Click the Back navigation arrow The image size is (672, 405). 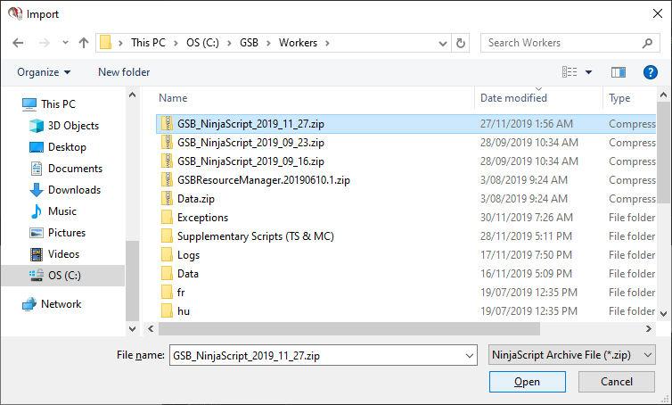pos(19,43)
